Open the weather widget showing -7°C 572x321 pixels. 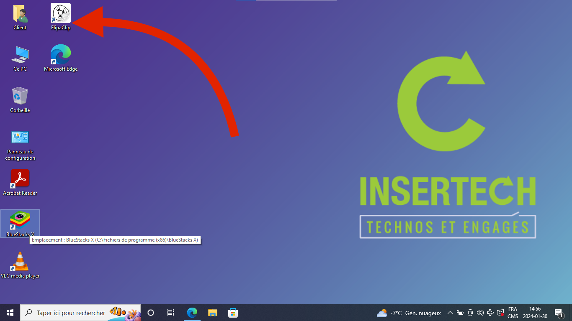point(409,313)
